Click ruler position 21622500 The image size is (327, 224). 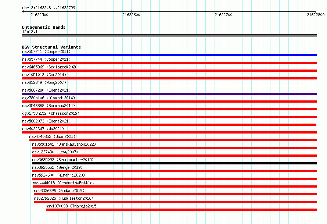click(39, 15)
